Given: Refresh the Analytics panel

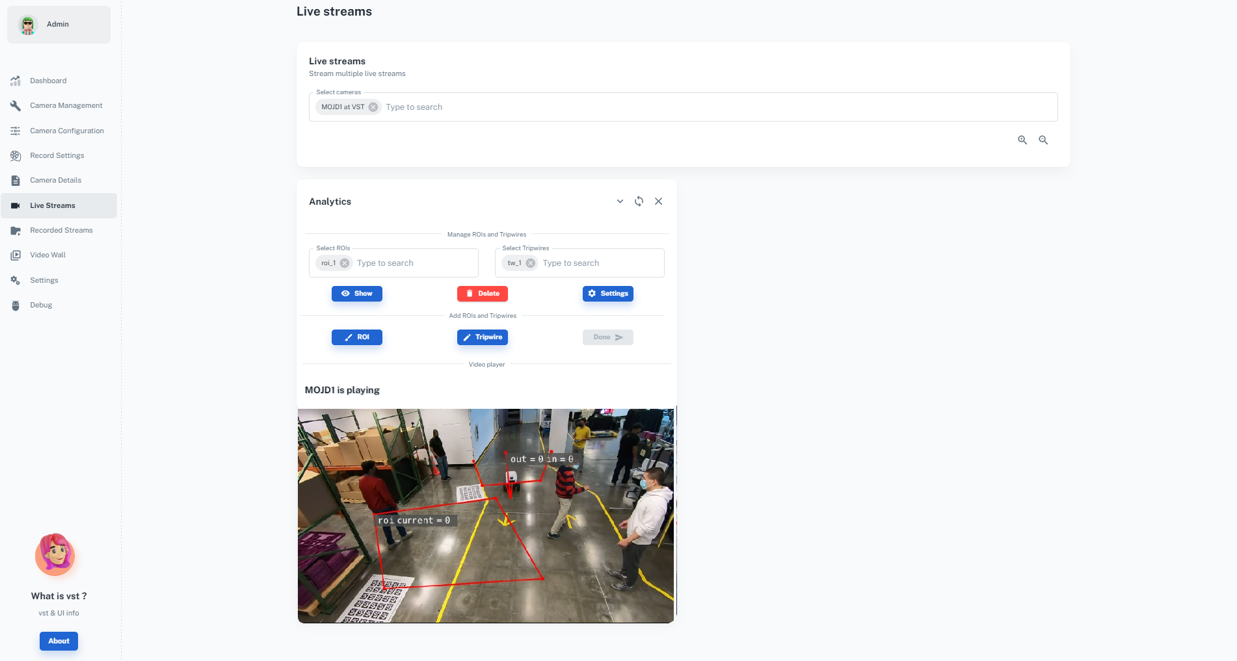Looking at the screenshot, I should point(639,201).
